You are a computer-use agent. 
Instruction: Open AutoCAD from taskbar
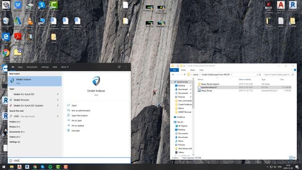tap(19, 167)
